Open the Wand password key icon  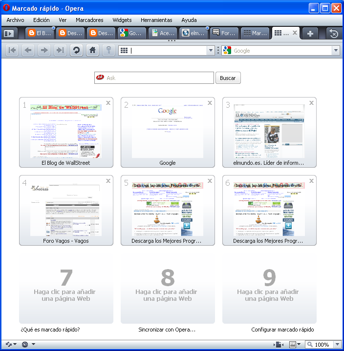(x=108, y=50)
